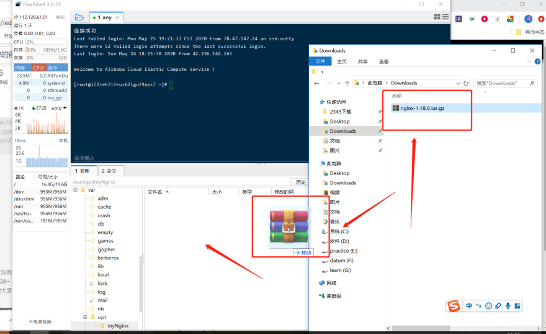Sort Explorer files by 名称 column

coord(396,96)
